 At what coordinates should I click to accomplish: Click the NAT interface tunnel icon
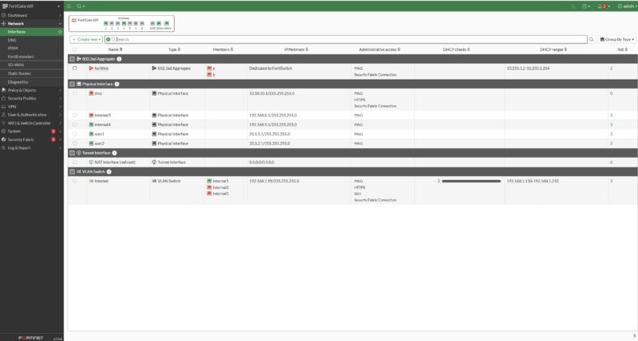(x=91, y=162)
